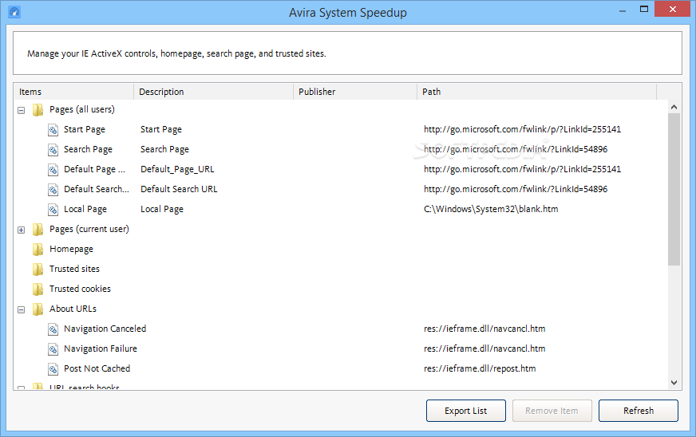Click the res://ieframe.dll/repost.htm path
696x437 pixels.
[x=480, y=368]
